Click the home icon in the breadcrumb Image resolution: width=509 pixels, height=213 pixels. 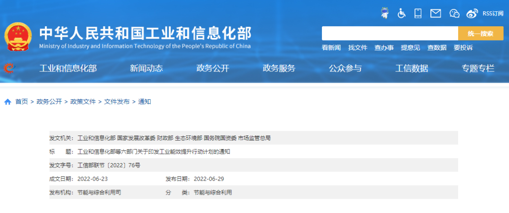click(8, 102)
